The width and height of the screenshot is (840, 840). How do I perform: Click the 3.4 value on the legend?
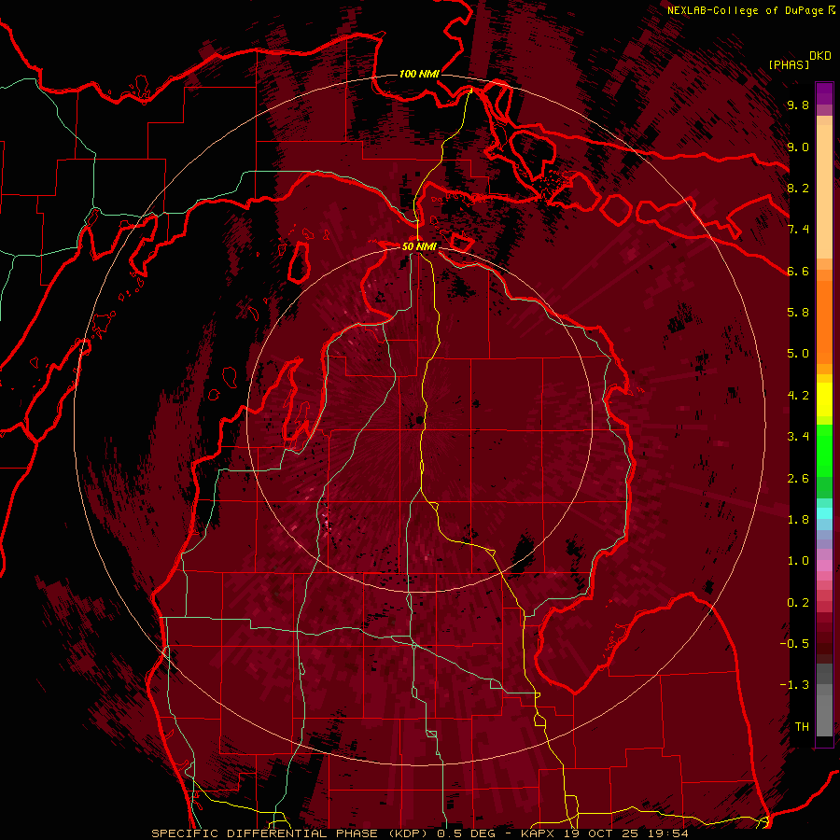coord(798,436)
